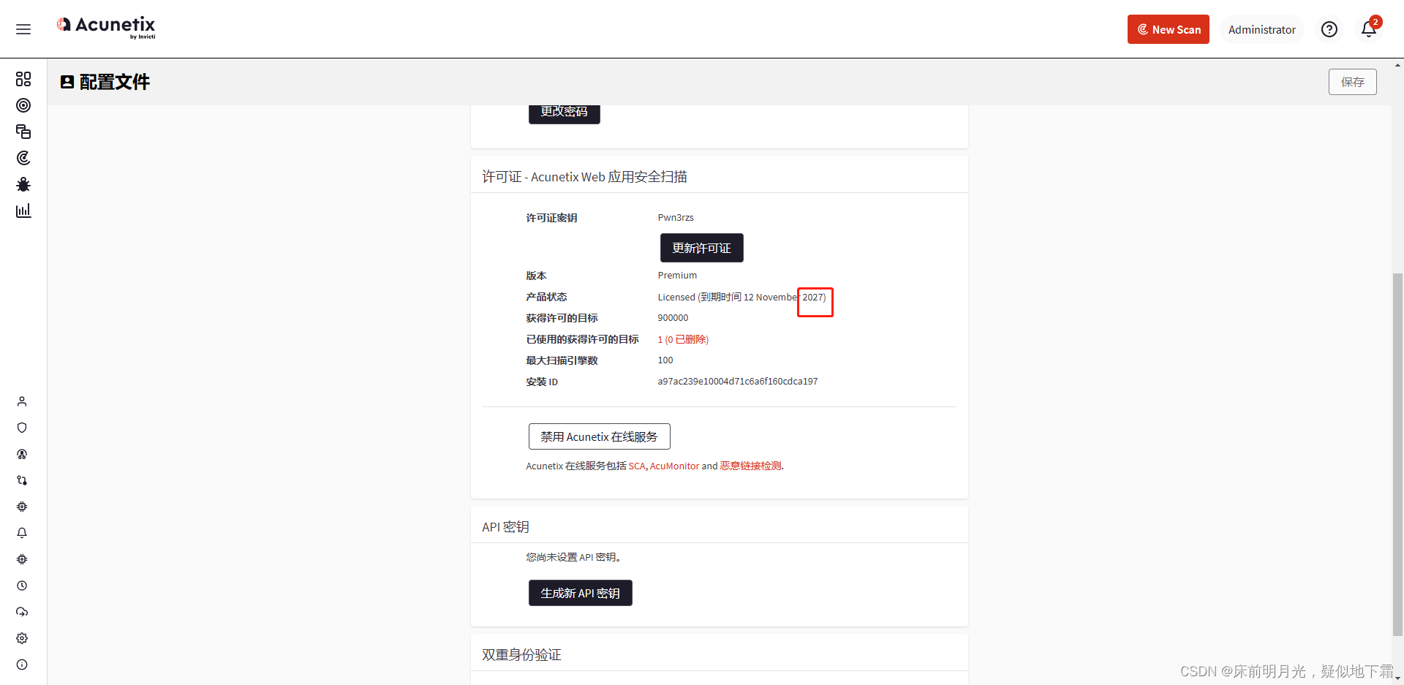This screenshot has width=1404, height=685.
Task: Click the 1 (0 已删除) licensed targets link
Action: pos(683,339)
